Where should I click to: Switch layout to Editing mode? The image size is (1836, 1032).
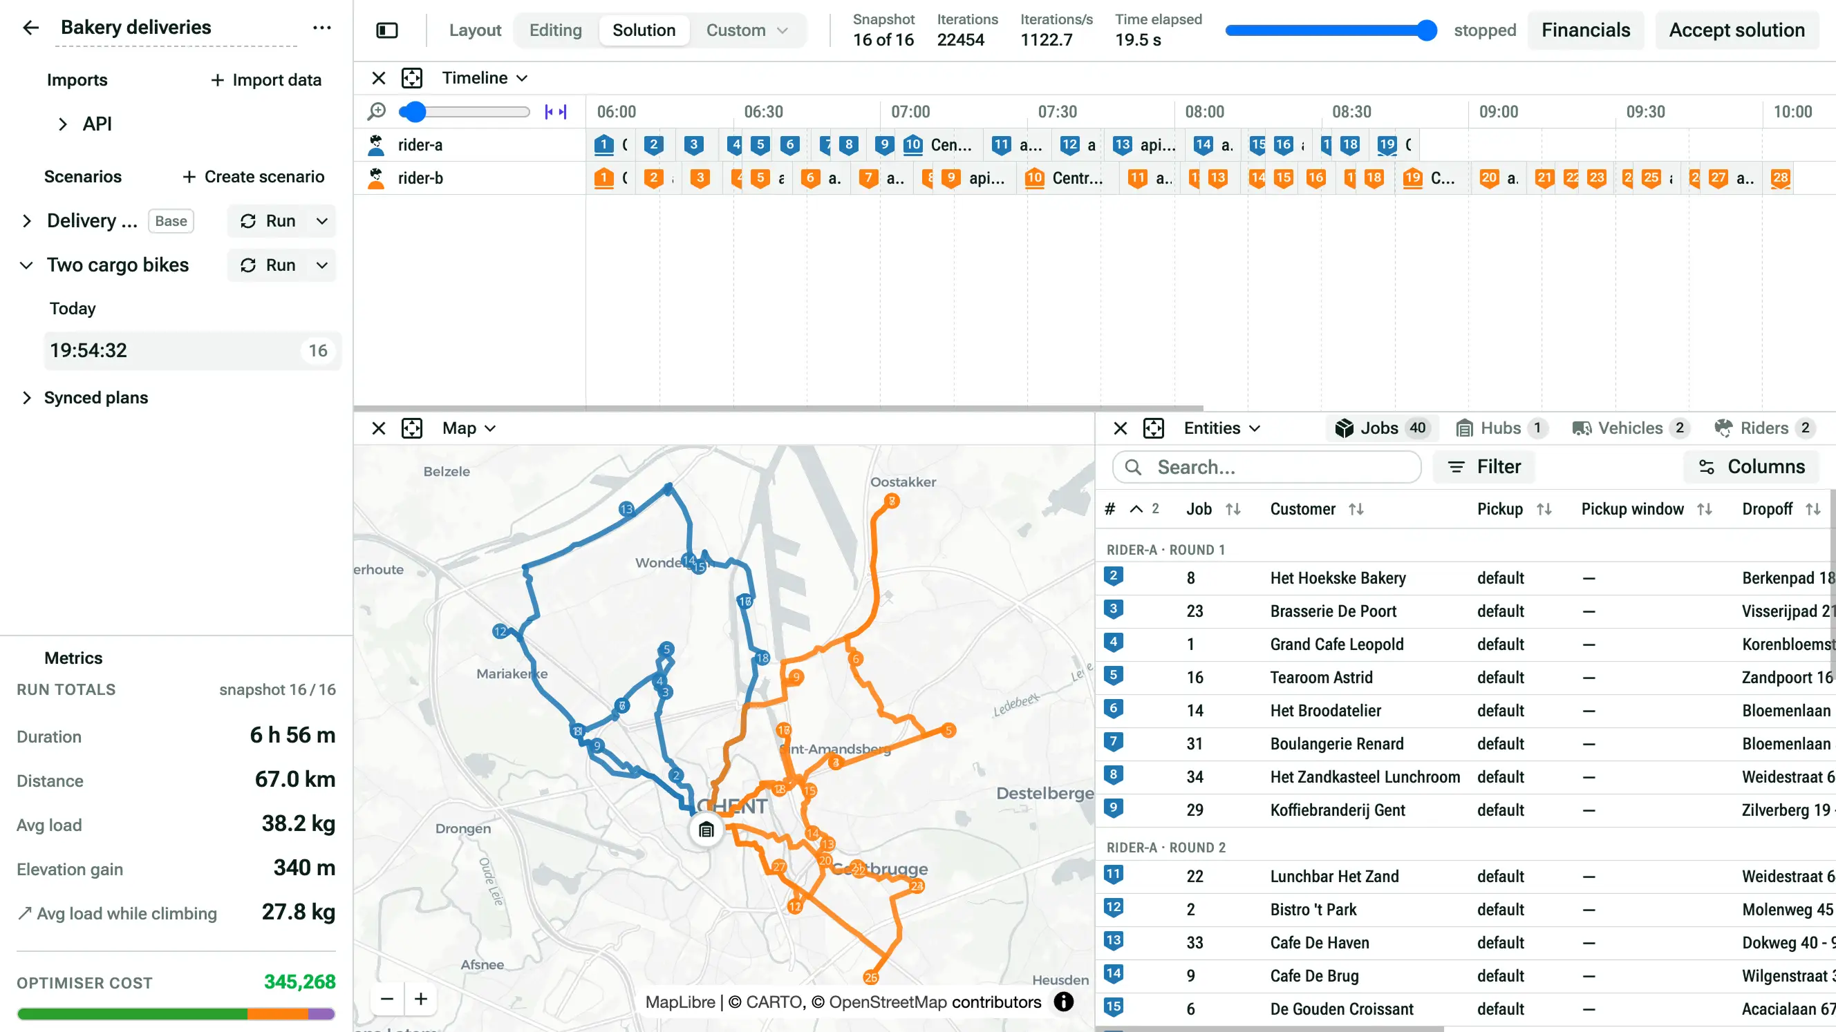pyautogui.click(x=555, y=30)
